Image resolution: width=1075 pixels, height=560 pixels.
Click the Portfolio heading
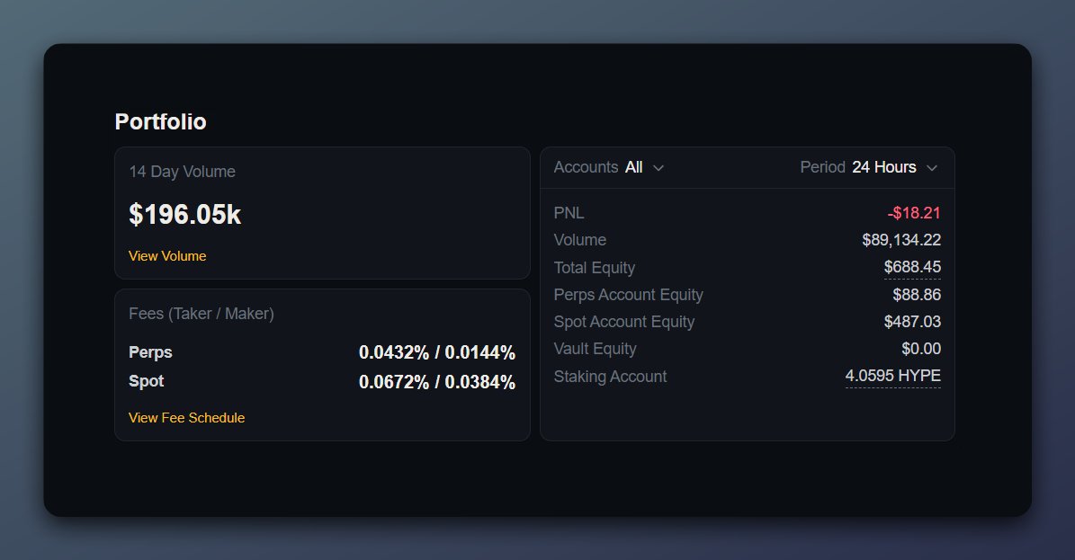160,121
